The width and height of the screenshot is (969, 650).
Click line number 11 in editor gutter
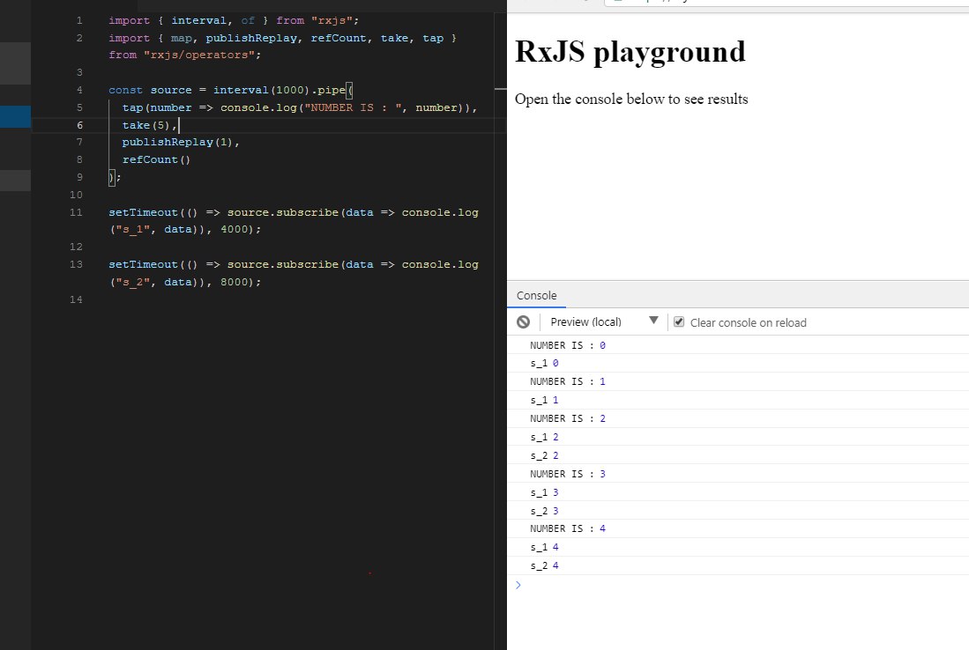76,212
